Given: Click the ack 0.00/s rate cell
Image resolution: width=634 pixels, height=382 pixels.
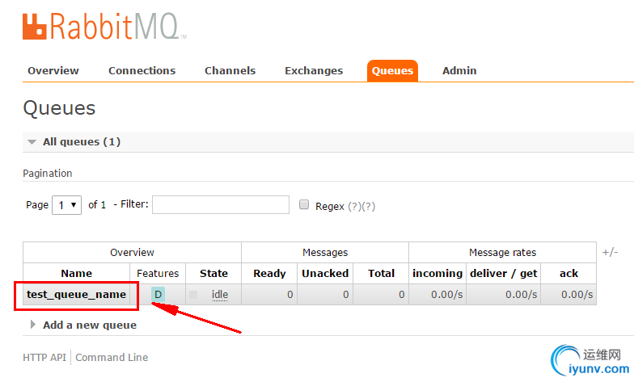Looking at the screenshot, I should click(568, 294).
